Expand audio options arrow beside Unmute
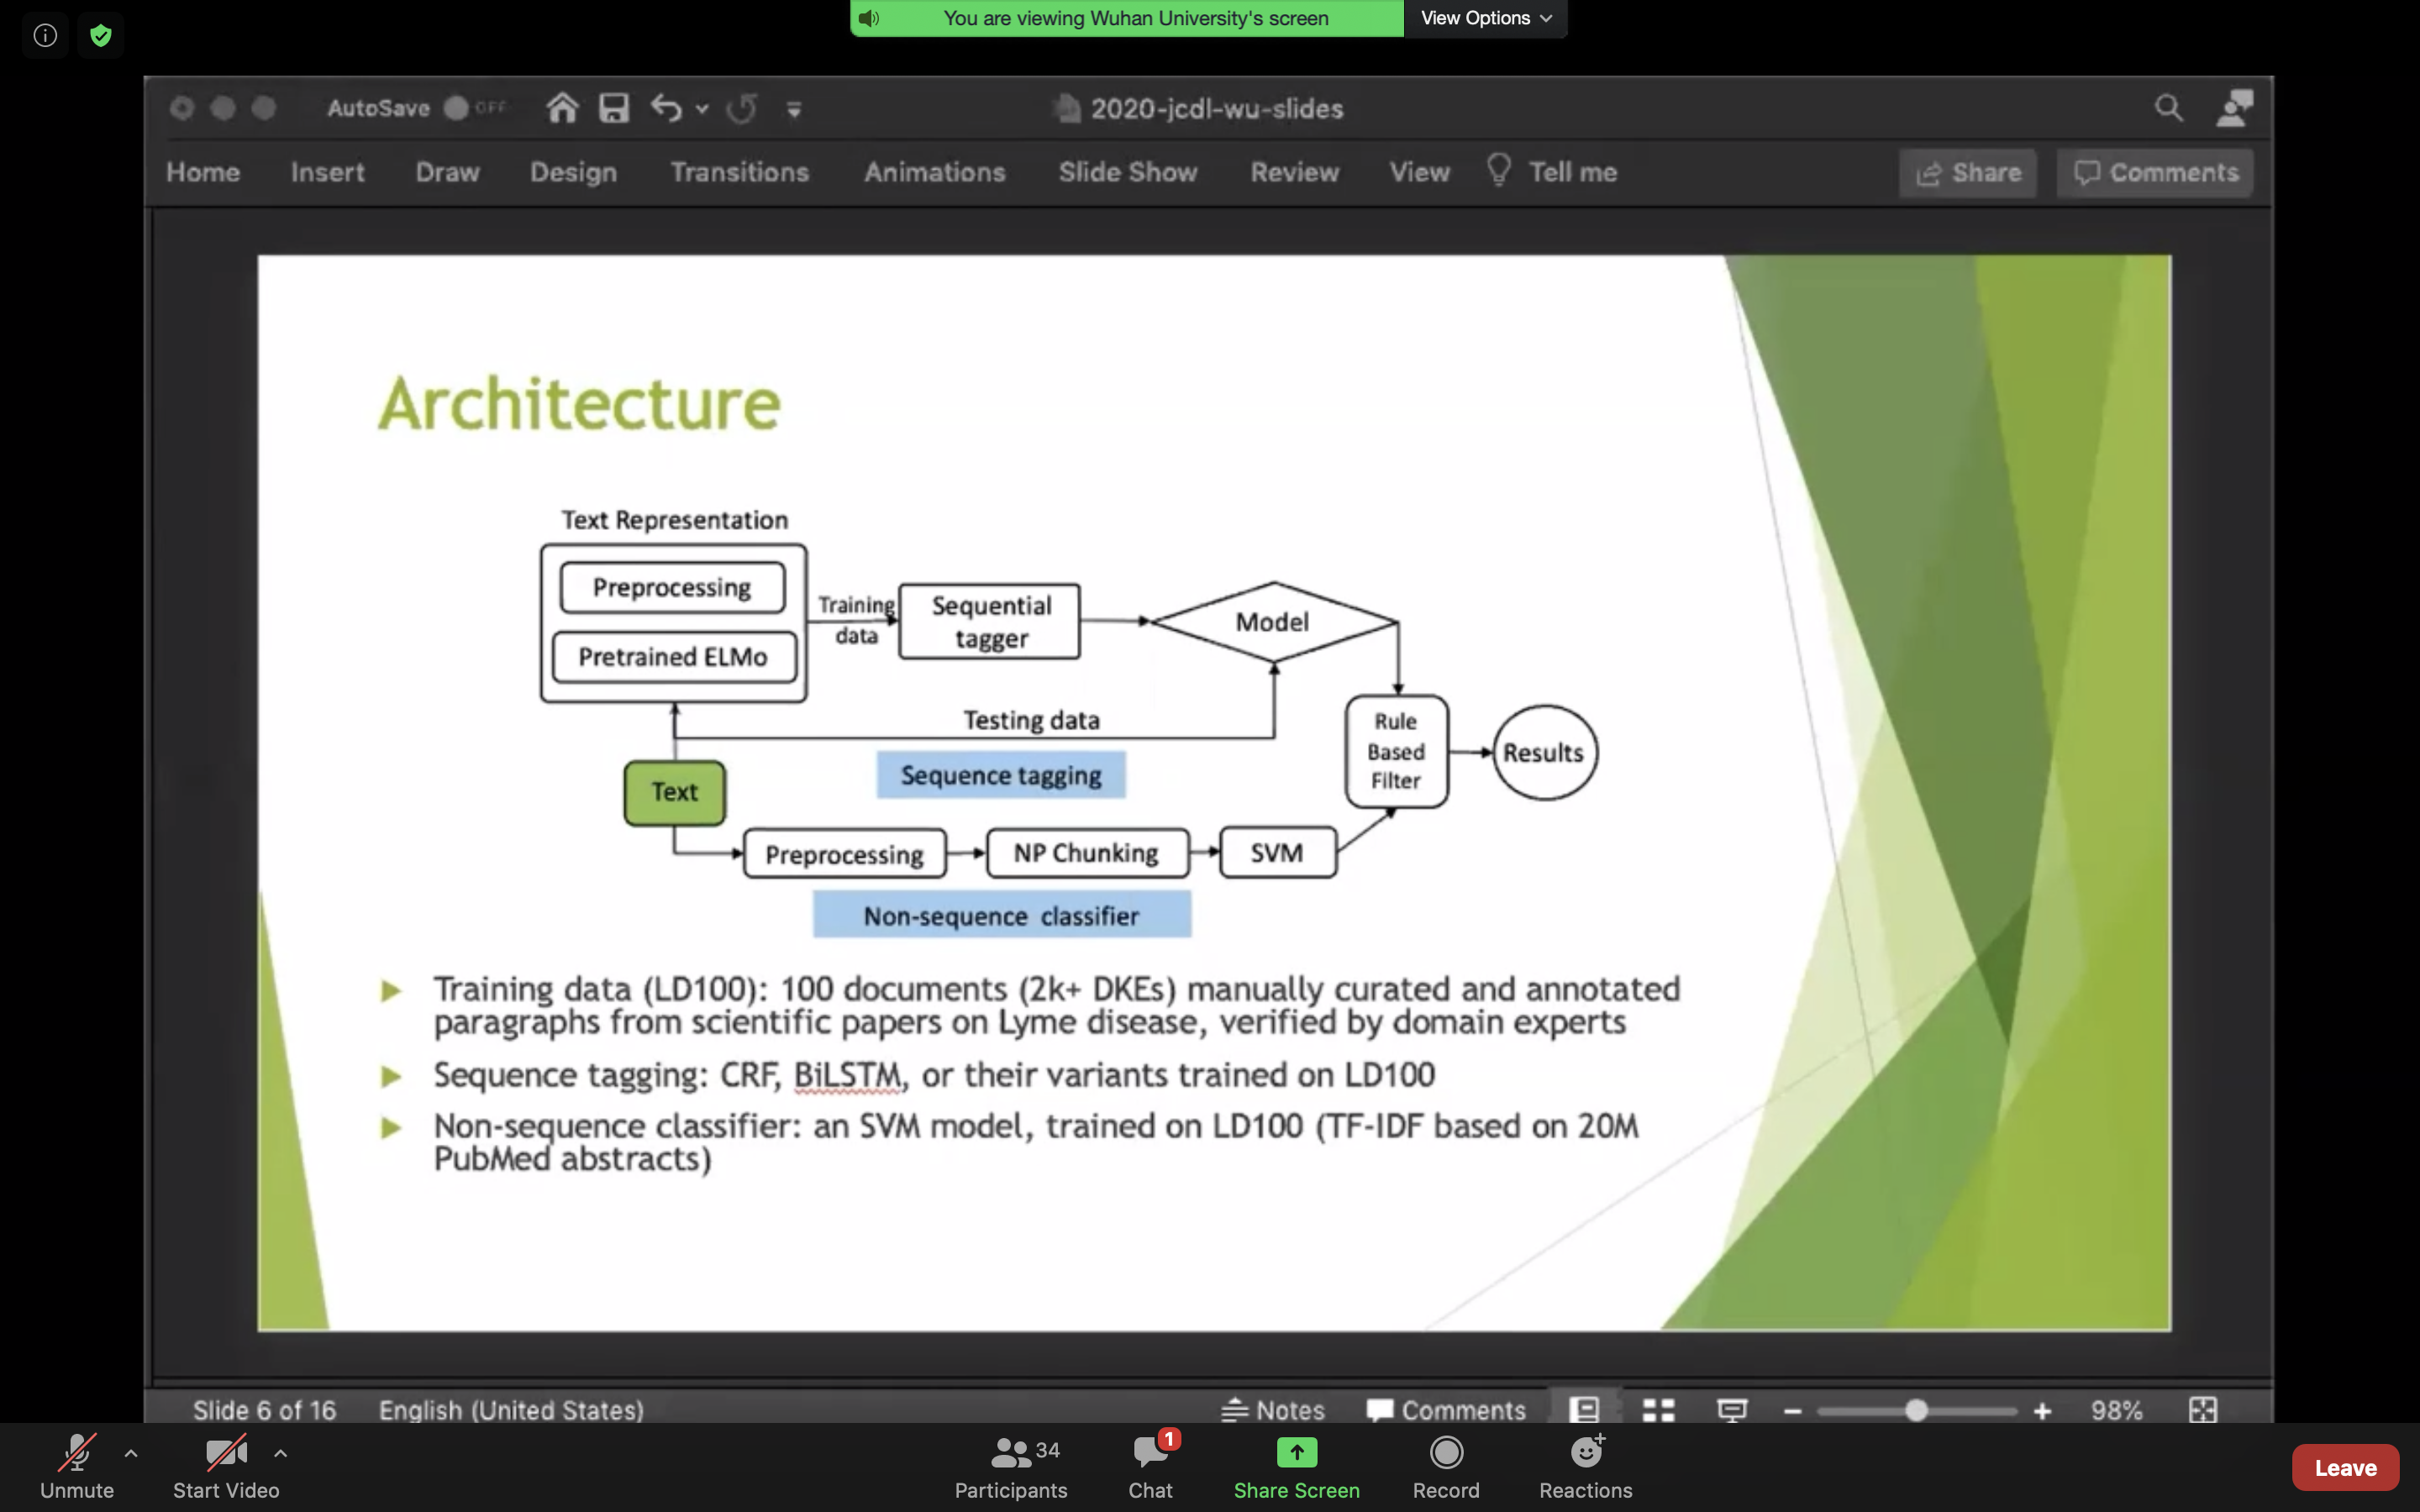 pyautogui.click(x=131, y=1453)
